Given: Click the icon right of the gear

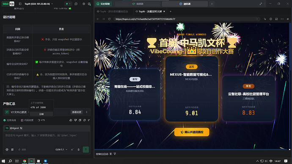Looking at the screenshot, I should point(89,4).
